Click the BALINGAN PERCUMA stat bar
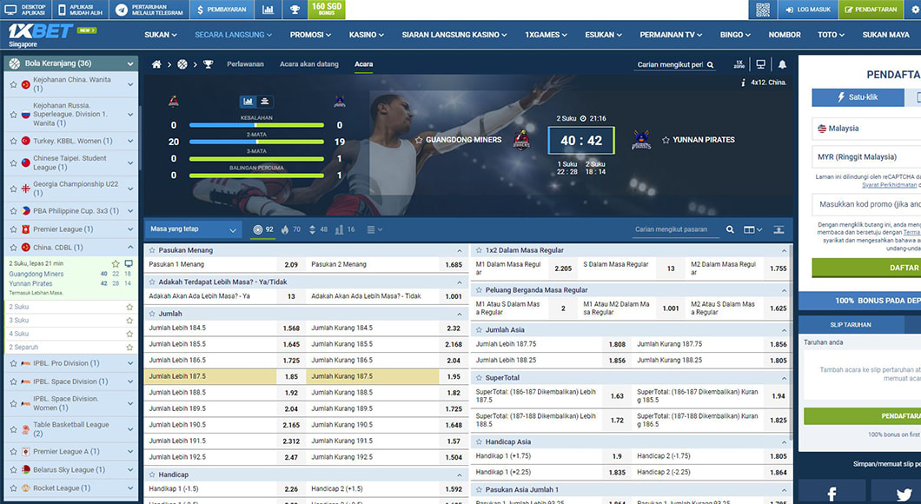The height and width of the screenshot is (504, 921). [x=256, y=175]
